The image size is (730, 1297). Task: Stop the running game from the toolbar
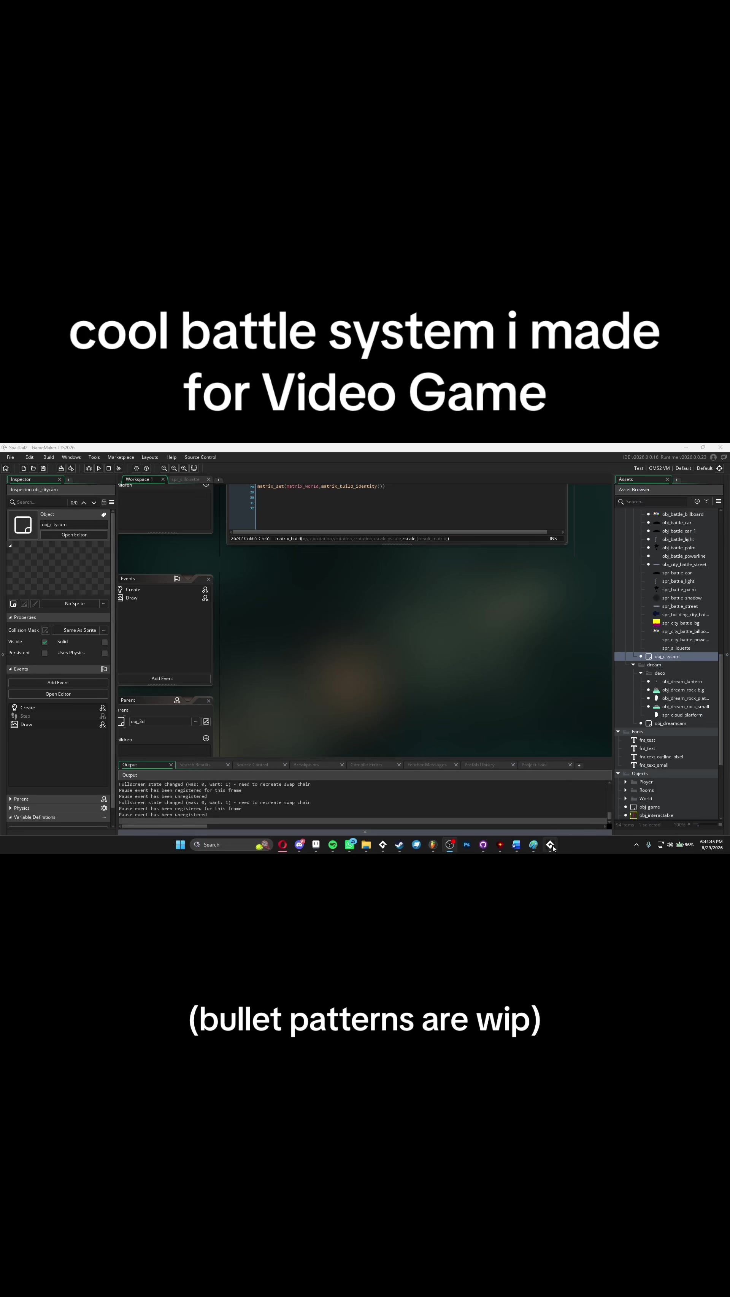coord(108,468)
